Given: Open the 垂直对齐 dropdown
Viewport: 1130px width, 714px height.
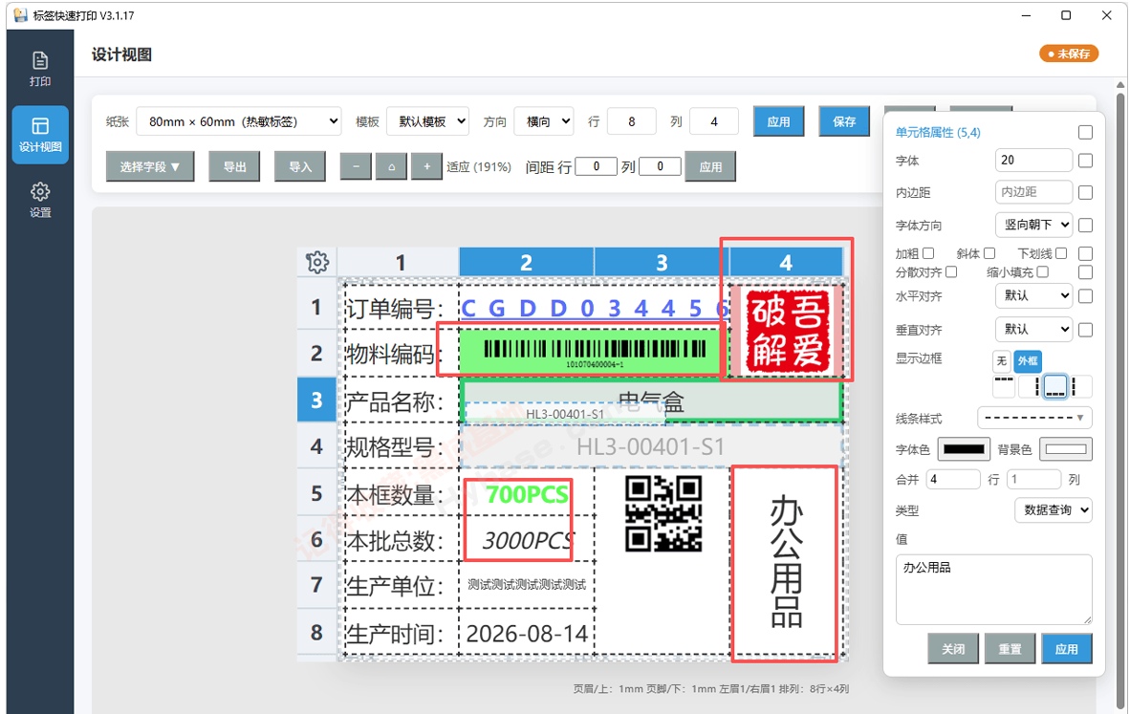Looking at the screenshot, I should (x=1033, y=329).
